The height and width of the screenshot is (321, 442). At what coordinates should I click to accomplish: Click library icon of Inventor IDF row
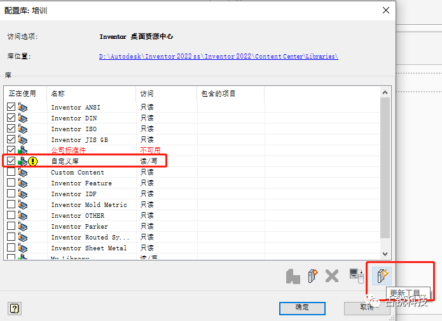tap(22, 194)
